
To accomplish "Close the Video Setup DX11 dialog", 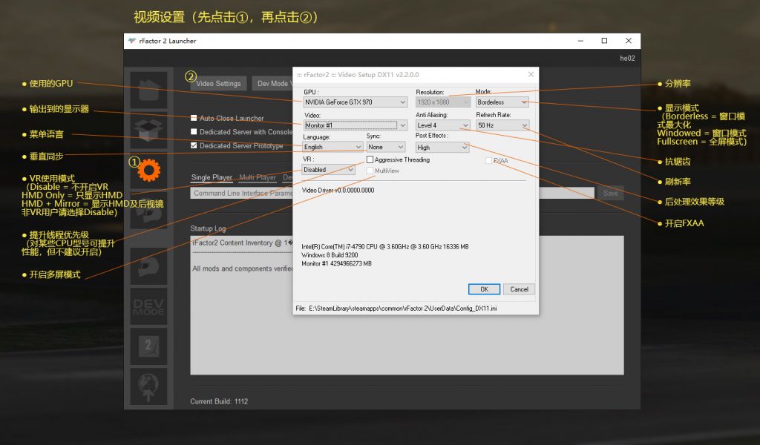I will coord(531,75).
